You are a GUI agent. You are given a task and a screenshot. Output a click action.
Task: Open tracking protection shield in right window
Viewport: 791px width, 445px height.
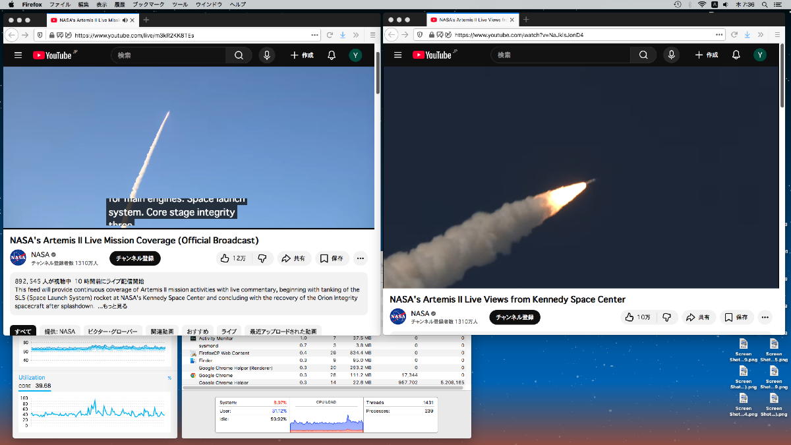tap(420, 35)
